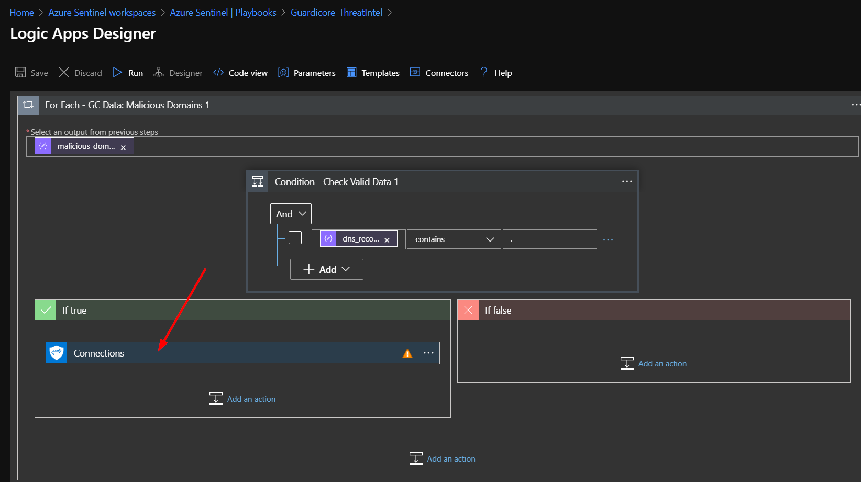The height and width of the screenshot is (482, 861).
Task: Click Add an action in If false
Action: coord(663,364)
